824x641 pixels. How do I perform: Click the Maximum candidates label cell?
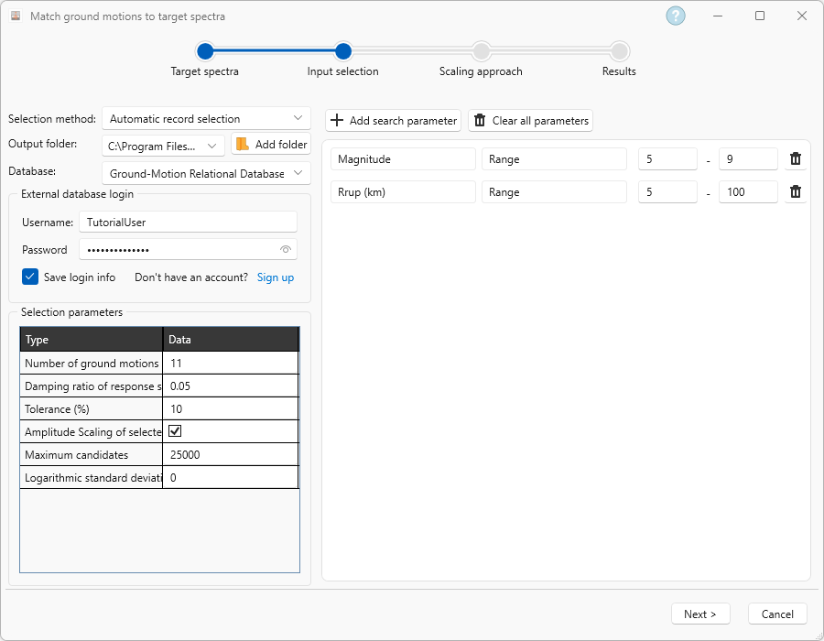point(92,454)
